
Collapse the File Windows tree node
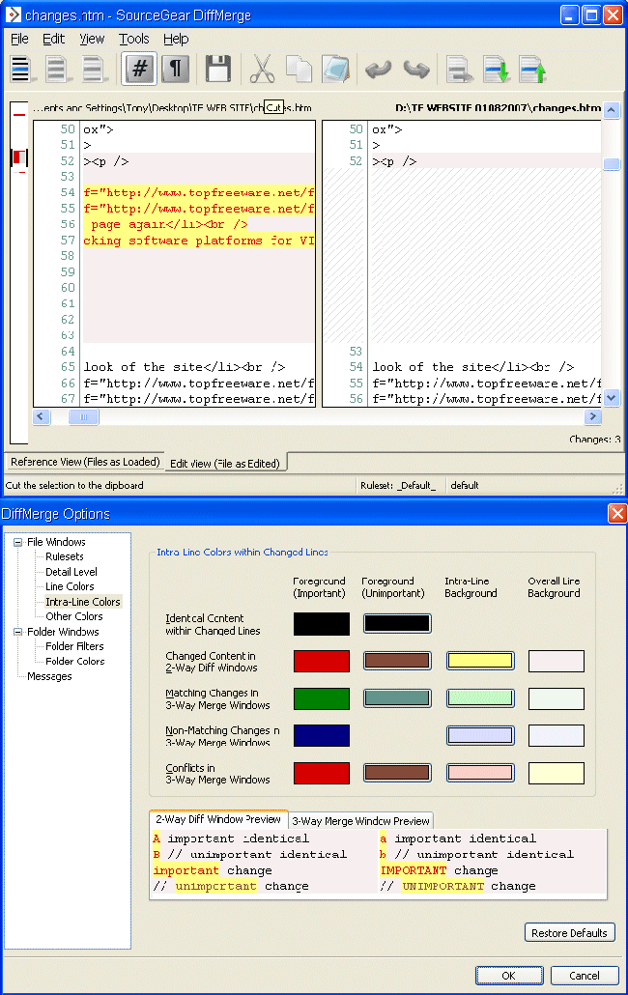click(x=17, y=542)
